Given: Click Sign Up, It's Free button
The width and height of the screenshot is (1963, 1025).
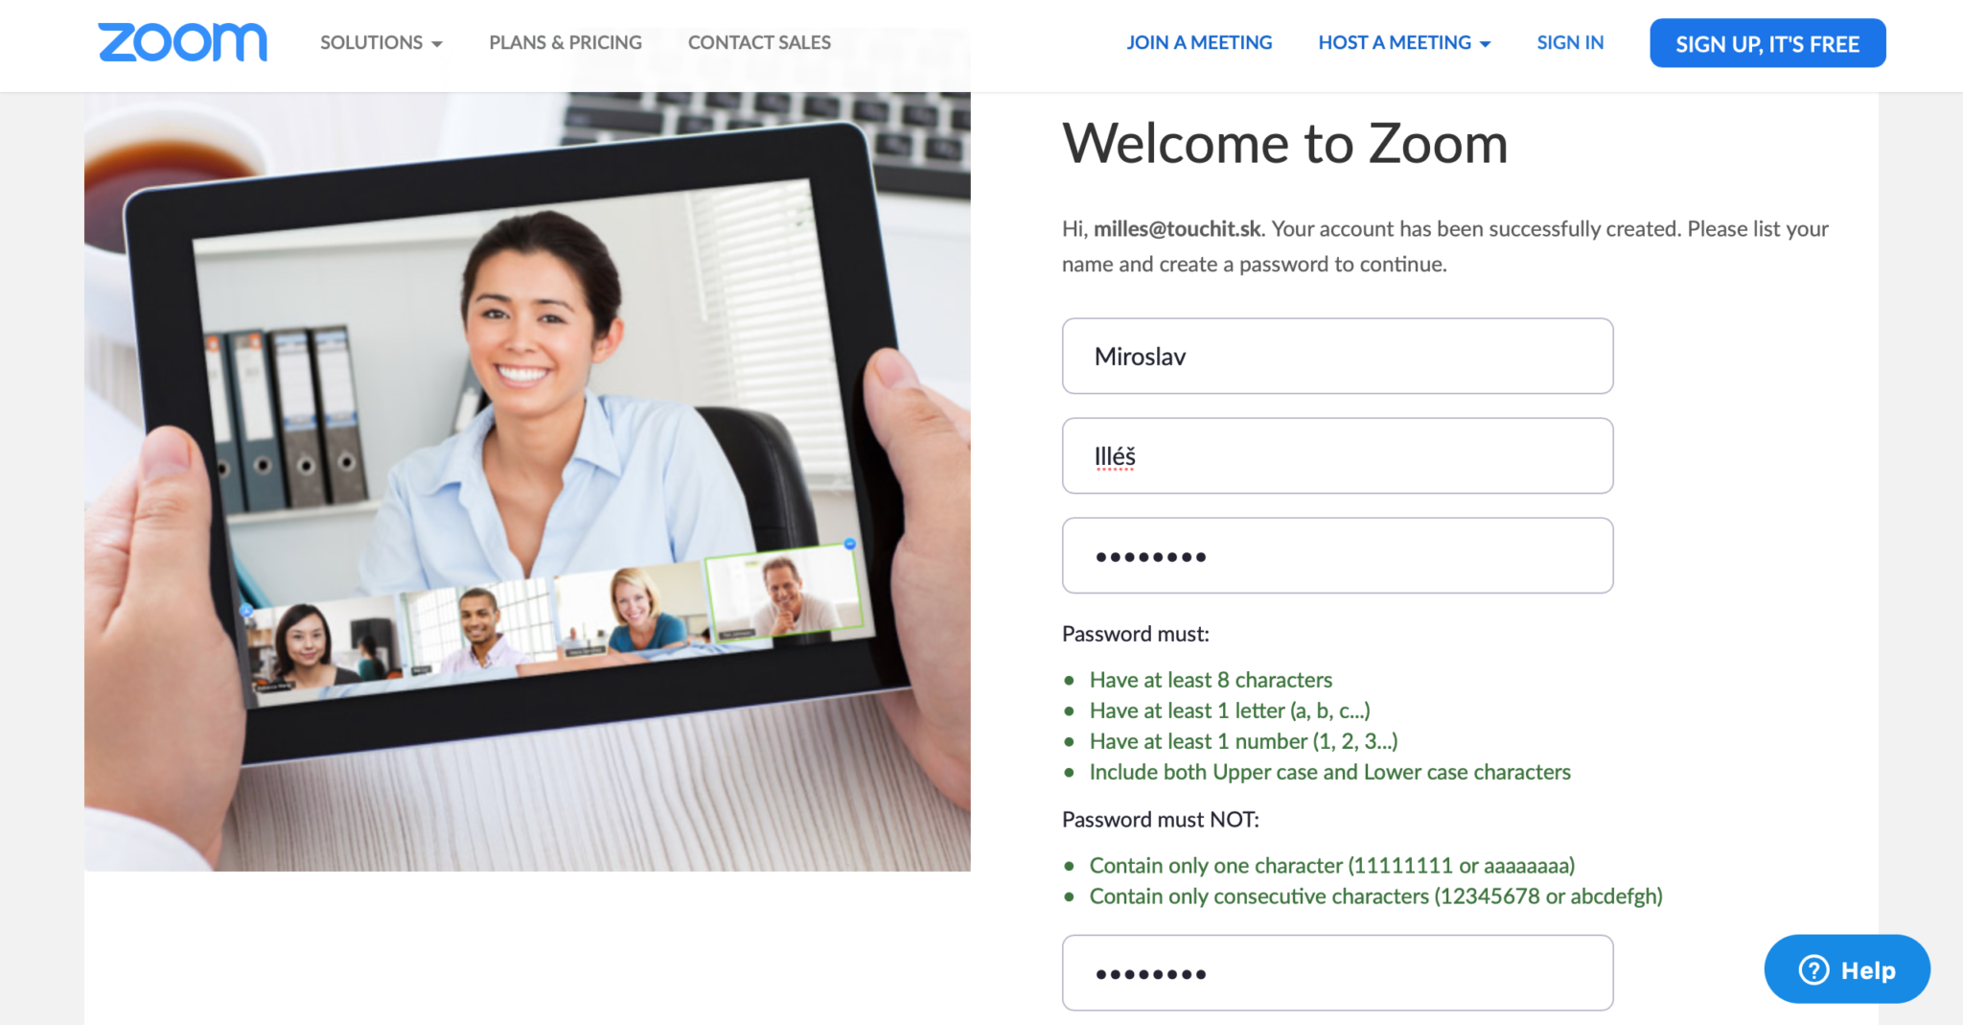Looking at the screenshot, I should tap(1767, 43).
